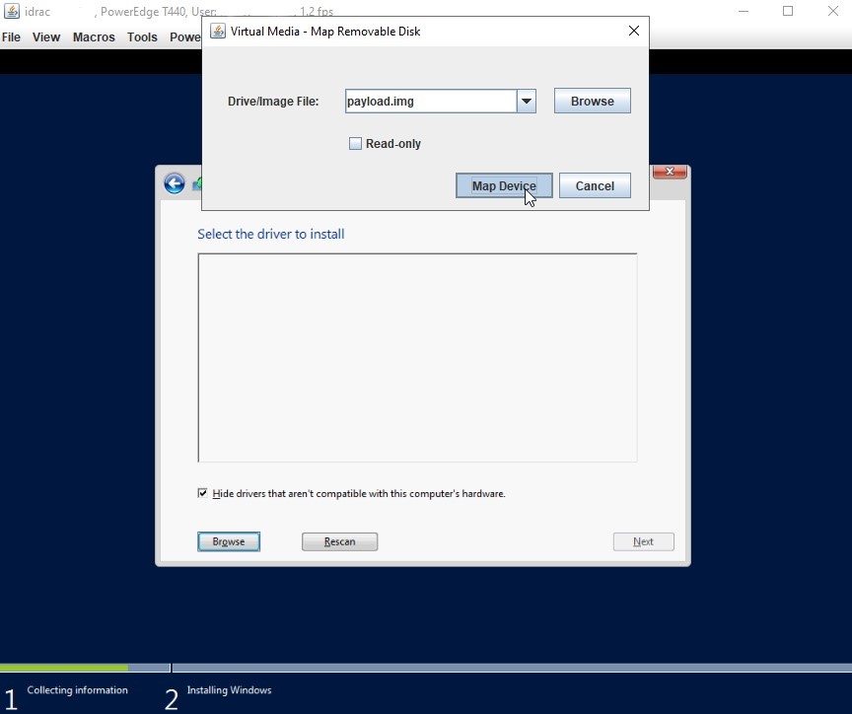This screenshot has width=852, height=714.
Task: Open the File menu
Action: (11, 36)
